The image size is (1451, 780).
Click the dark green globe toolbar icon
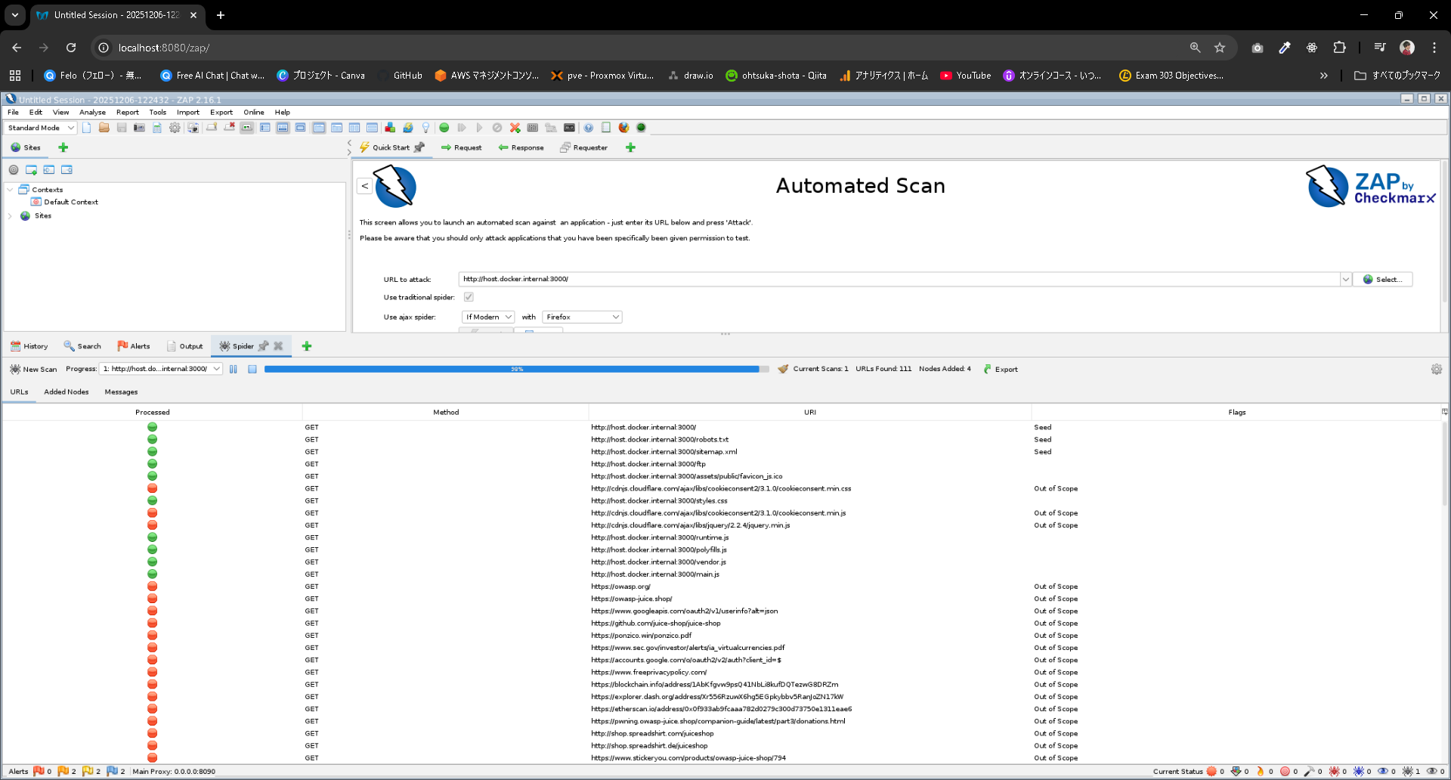point(641,128)
